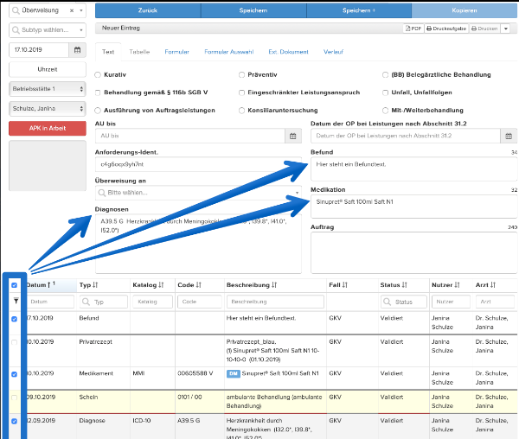519x439 pixels.
Task: Open the AU bis calendar picker
Action: (x=293, y=136)
